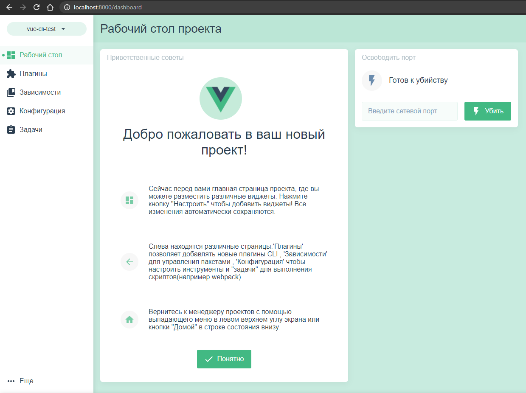526x393 pixels.
Task: Focus the Введите сетевой порт input field
Action: (409, 111)
